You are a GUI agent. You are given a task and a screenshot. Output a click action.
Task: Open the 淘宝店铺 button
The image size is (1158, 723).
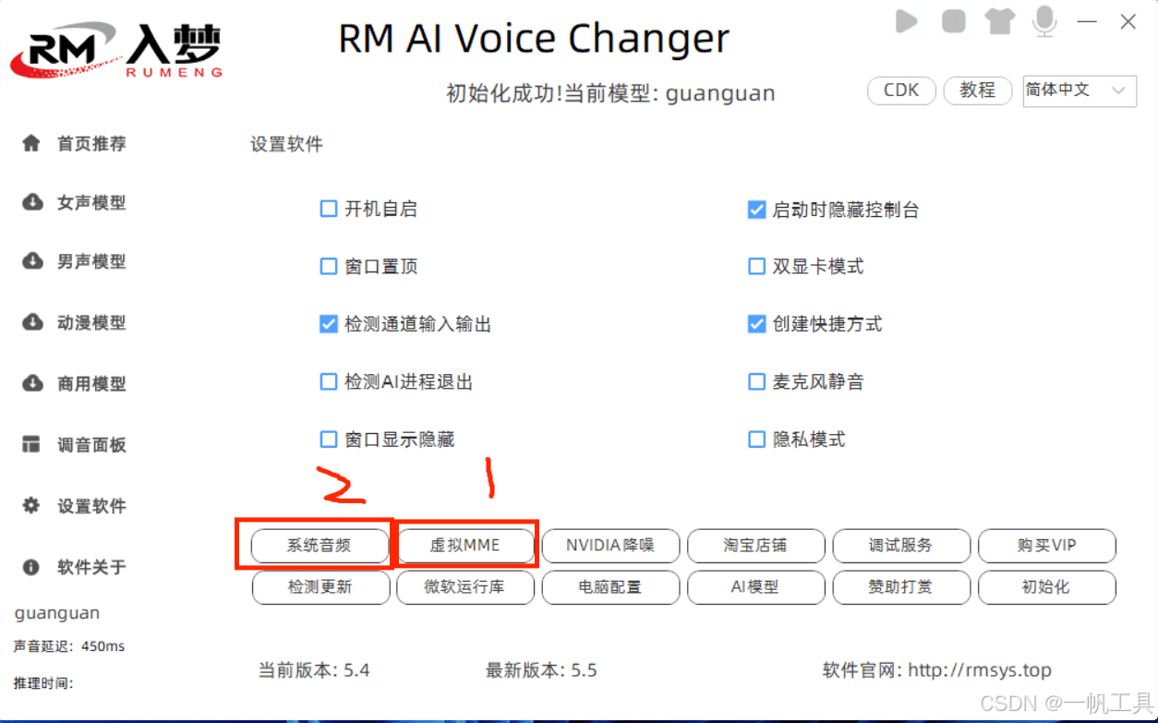pos(755,545)
